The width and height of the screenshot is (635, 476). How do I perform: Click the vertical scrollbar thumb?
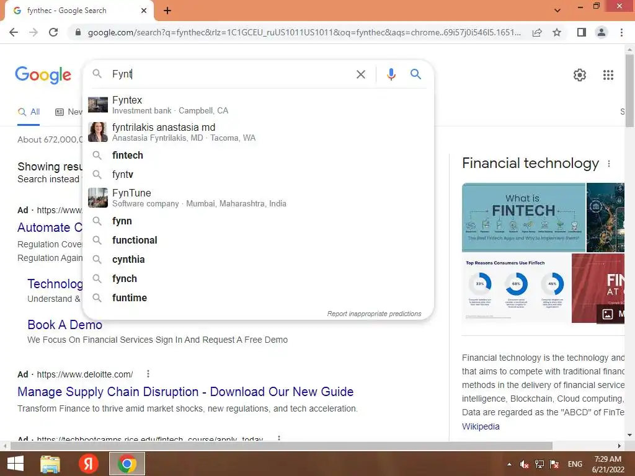pyautogui.click(x=629, y=90)
